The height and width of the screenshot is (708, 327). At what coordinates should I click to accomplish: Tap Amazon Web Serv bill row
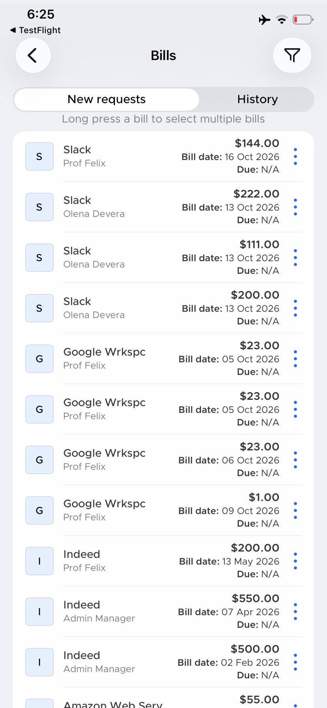pyautogui.click(x=163, y=698)
